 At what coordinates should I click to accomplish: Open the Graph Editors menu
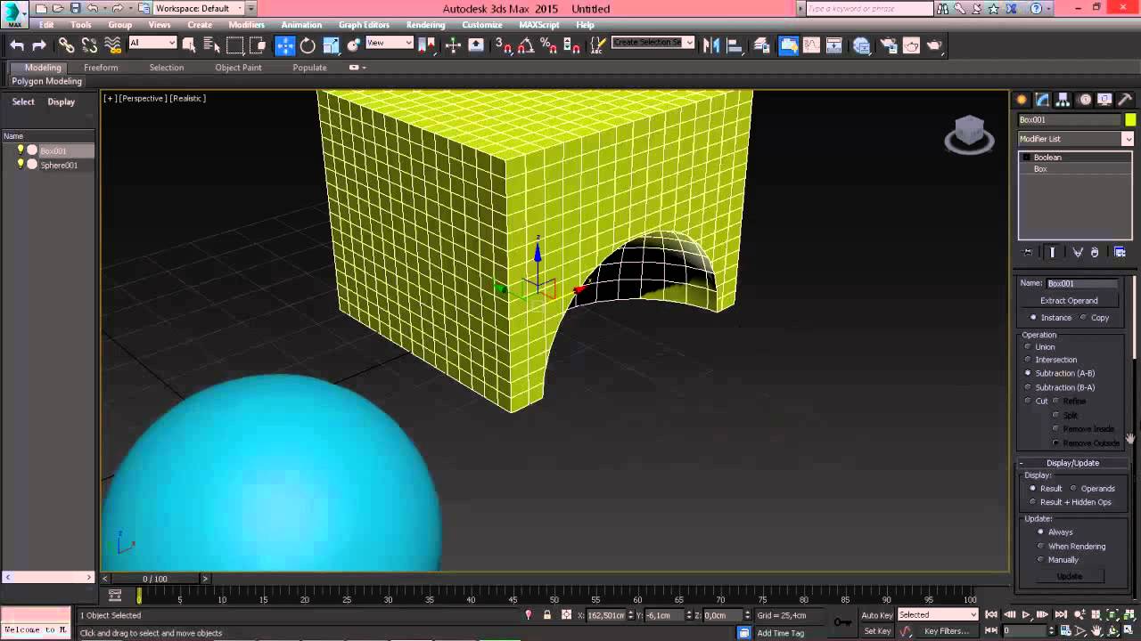click(364, 25)
